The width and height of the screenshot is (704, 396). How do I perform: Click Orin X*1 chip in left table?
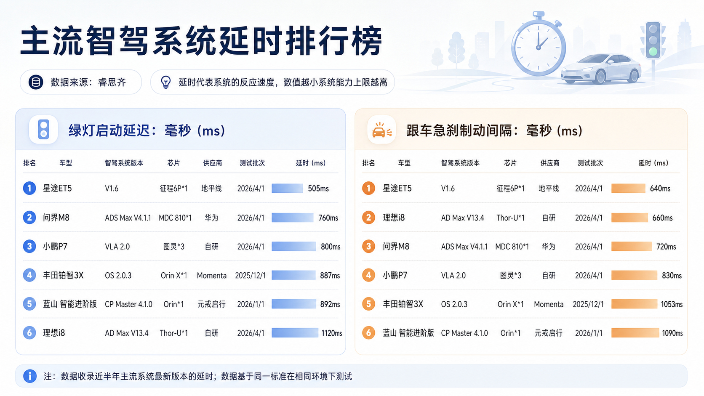tap(174, 275)
